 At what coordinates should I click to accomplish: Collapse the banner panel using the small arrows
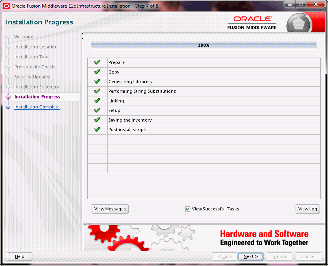point(87,224)
